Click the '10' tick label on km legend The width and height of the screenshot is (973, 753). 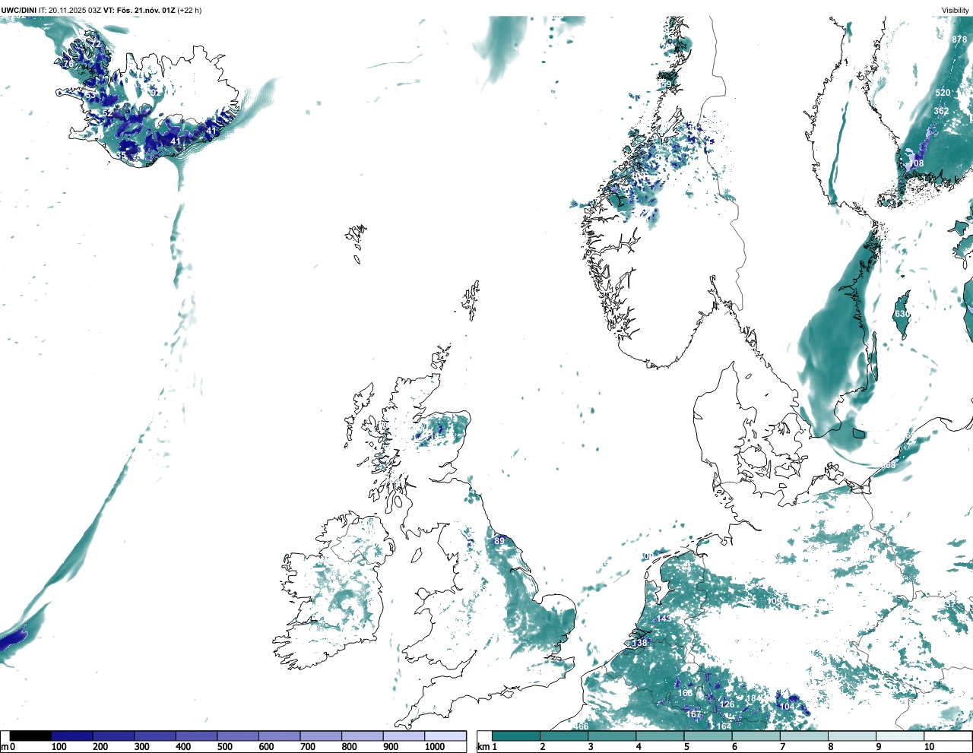(x=929, y=747)
